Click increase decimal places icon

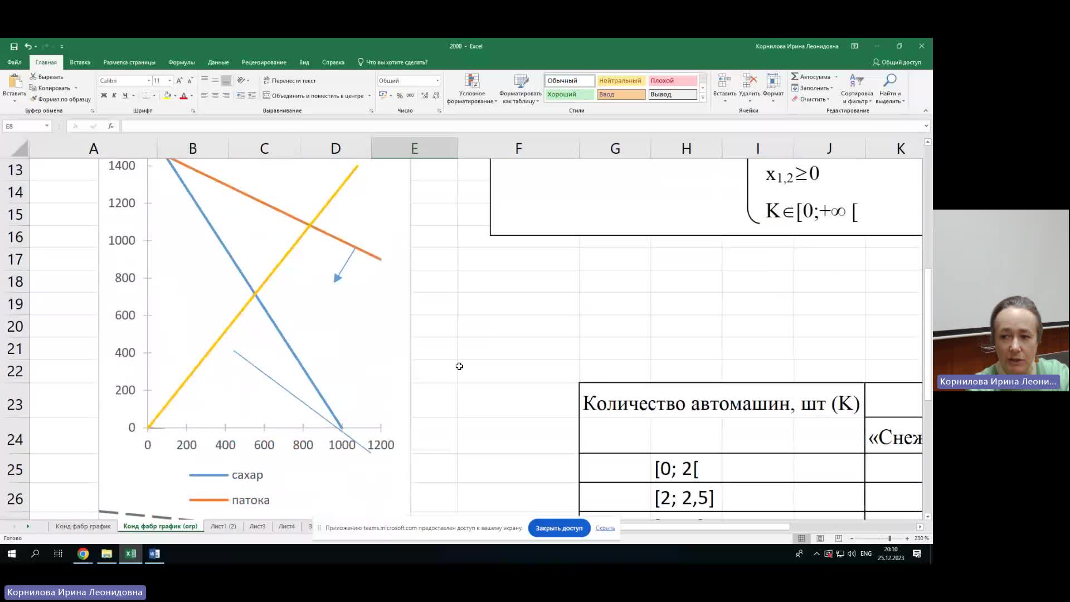pos(425,95)
